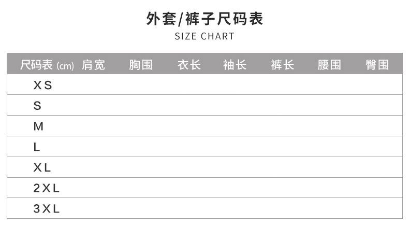The image size is (409, 226).
Task: Click the 外套/裤子尺码表 title
Action: [x=204, y=19]
